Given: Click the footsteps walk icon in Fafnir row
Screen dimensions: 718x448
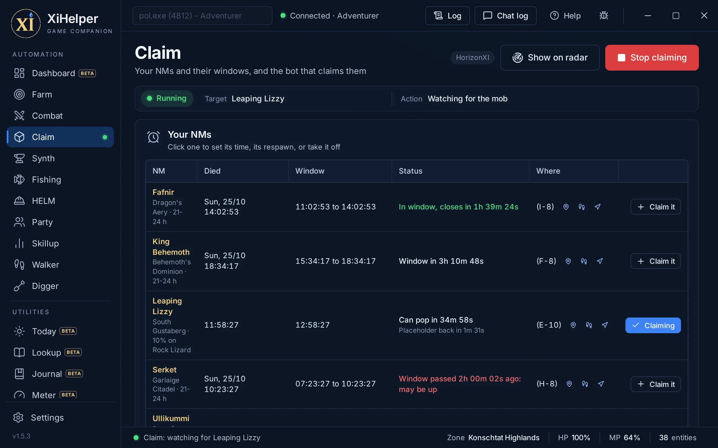Looking at the screenshot, I should [581, 207].
